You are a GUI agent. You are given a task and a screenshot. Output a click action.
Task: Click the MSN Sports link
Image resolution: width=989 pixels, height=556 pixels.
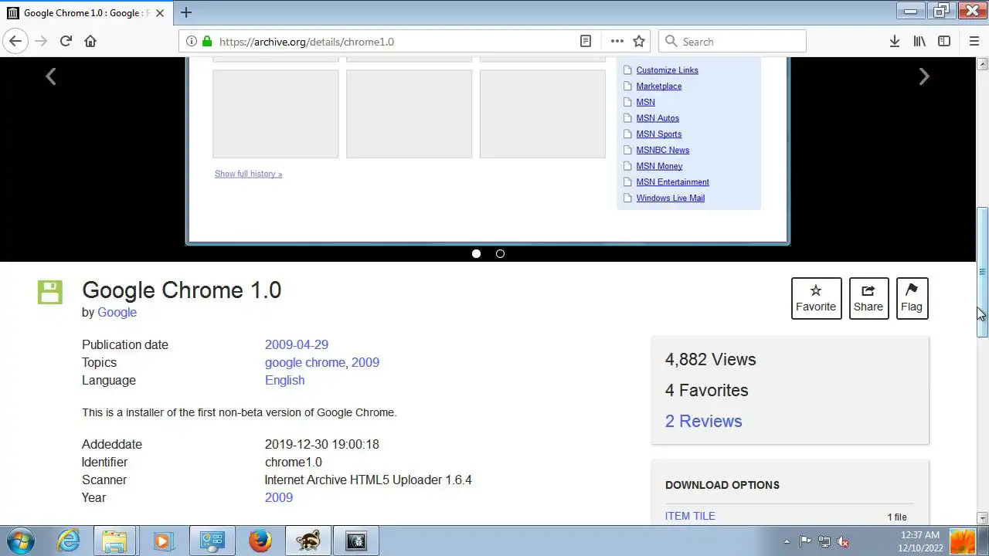tap(658, 134)
